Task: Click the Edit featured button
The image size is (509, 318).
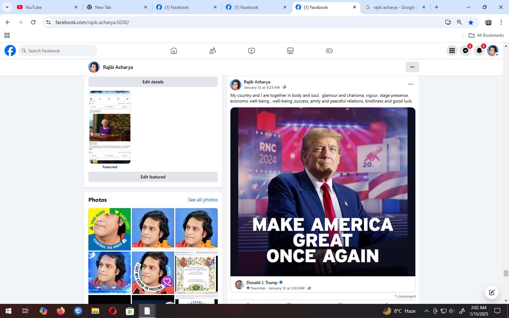Action: 153,177
